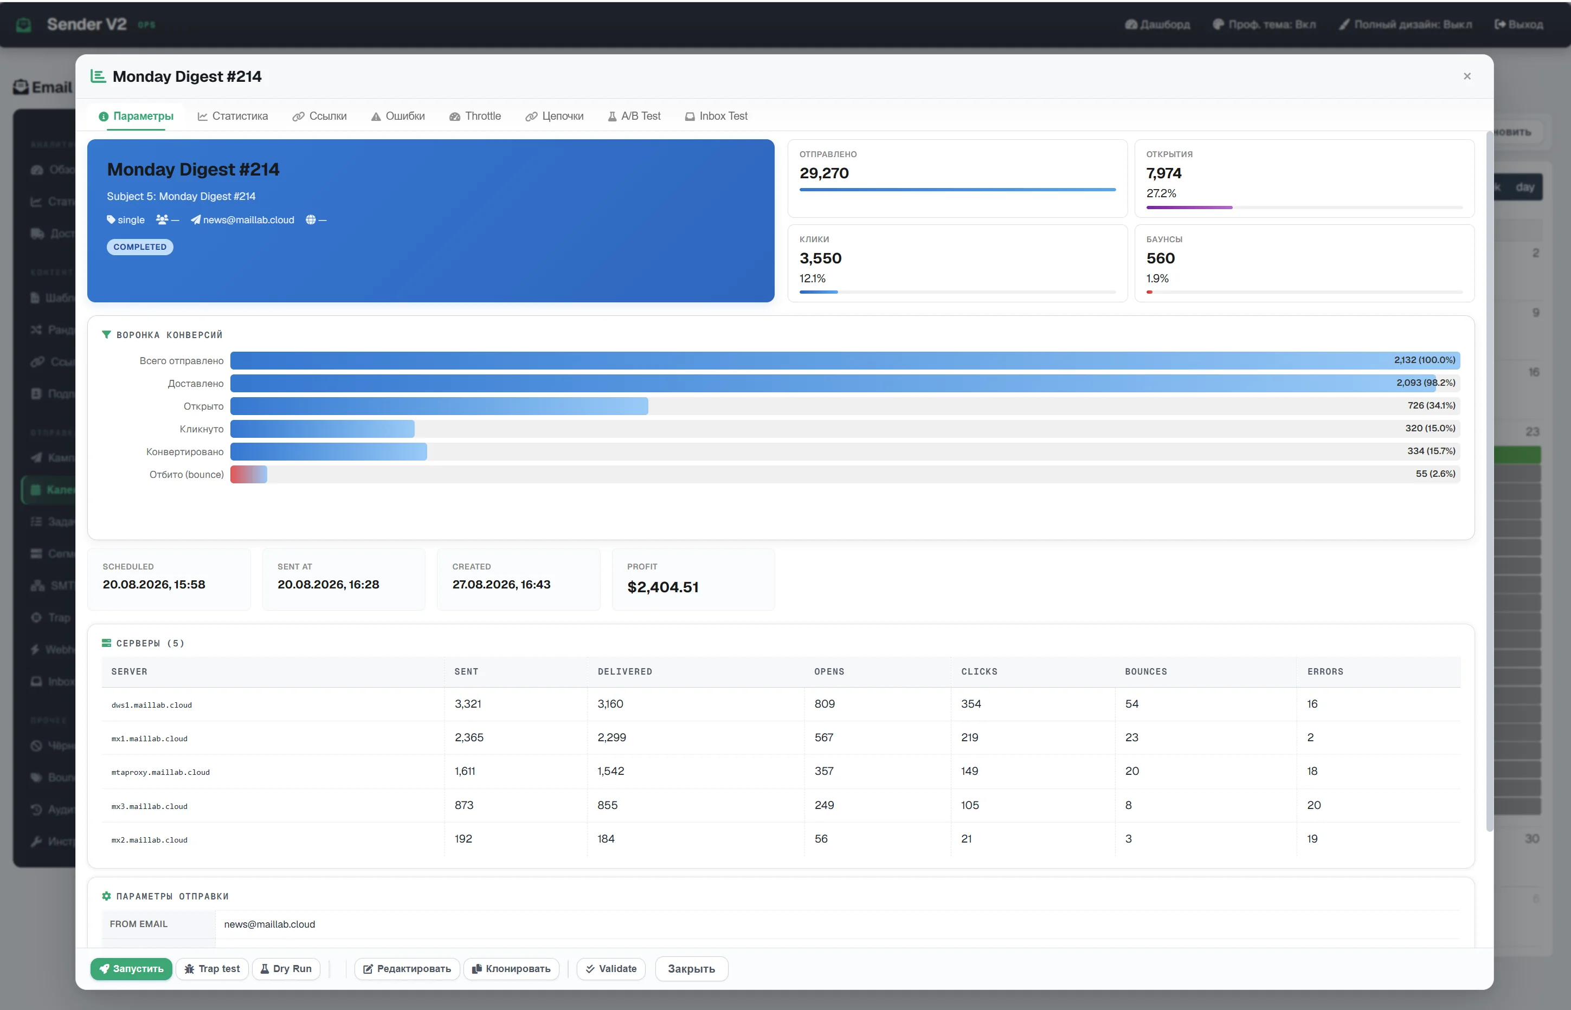Toggle Полный дизайн in top bar
The width and height of the screenshot is (1571, 1010).
click(1405, 24)
